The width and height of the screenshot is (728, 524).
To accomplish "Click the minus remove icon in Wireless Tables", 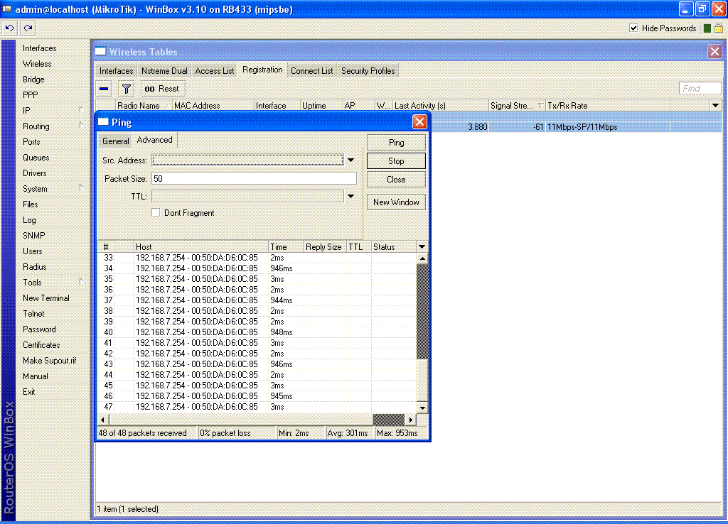I will coord(104,89).
